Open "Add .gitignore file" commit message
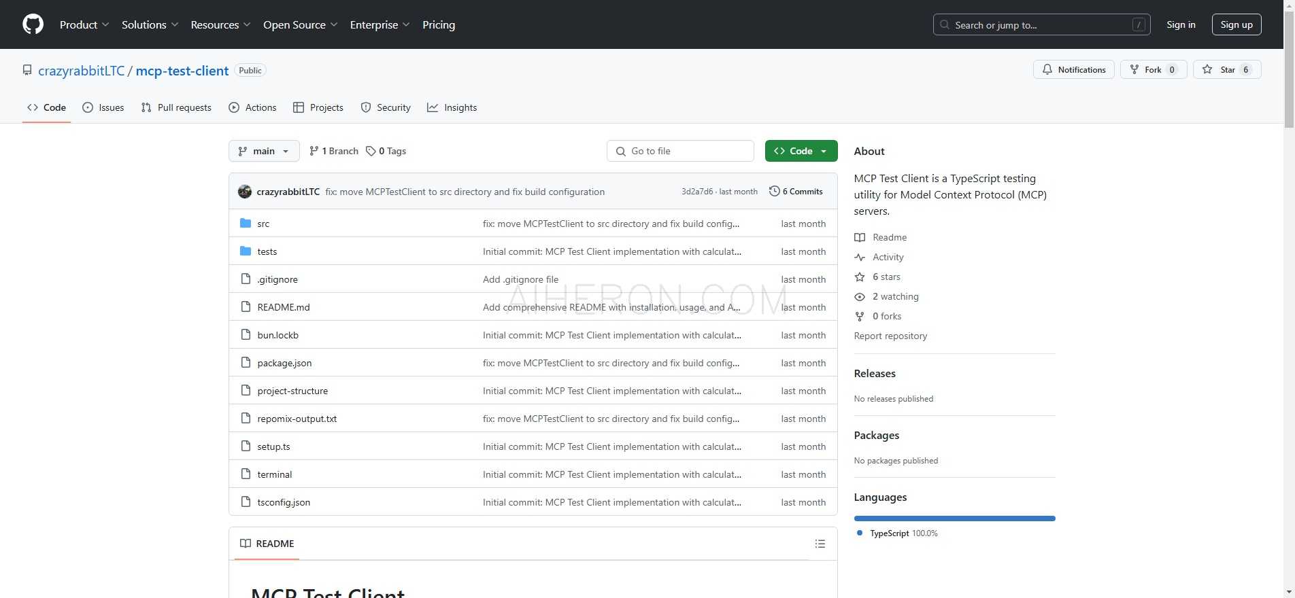1295x598 pixels. [x=520, y=279]
